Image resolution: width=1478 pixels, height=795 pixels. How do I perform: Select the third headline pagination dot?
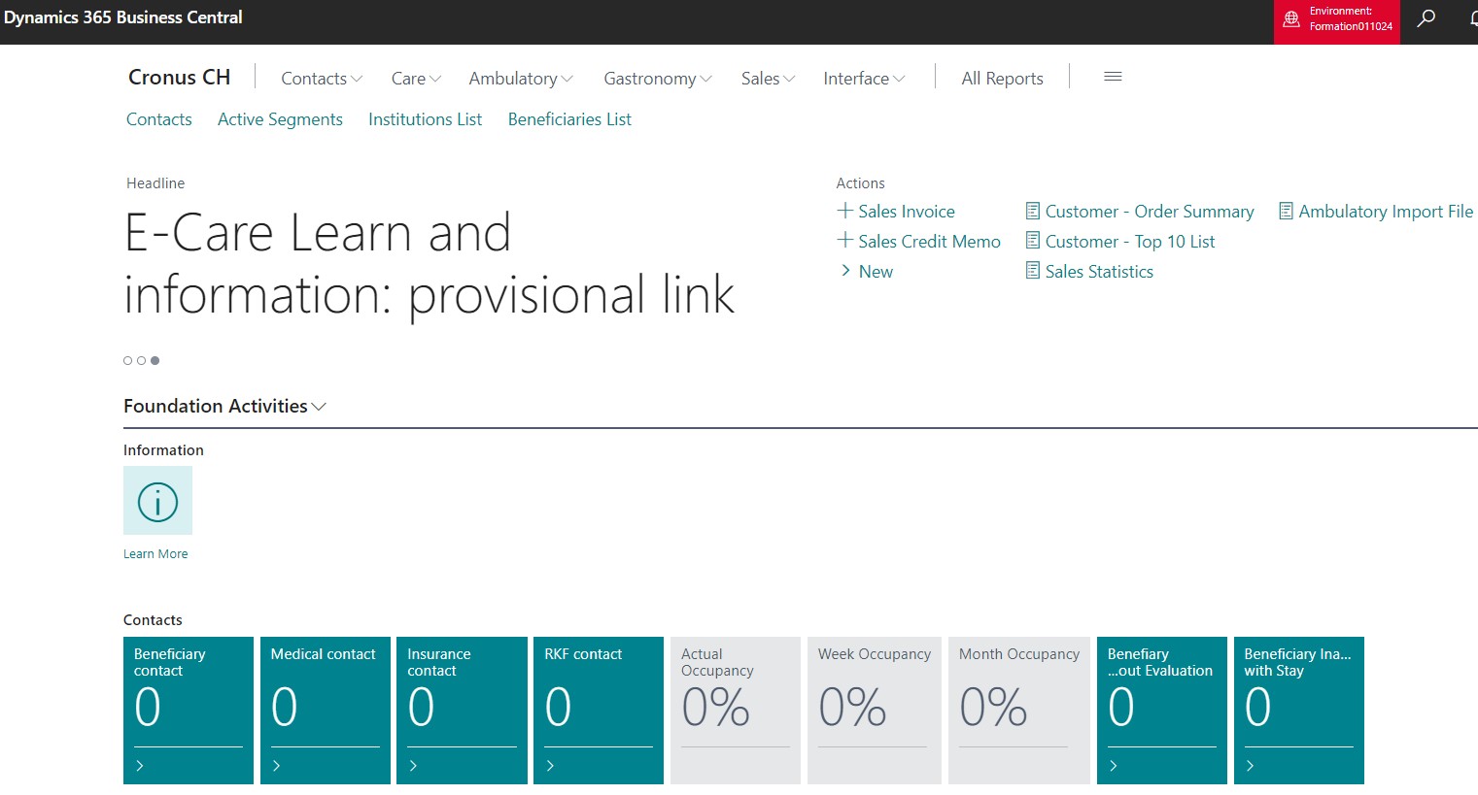[155, 360]
